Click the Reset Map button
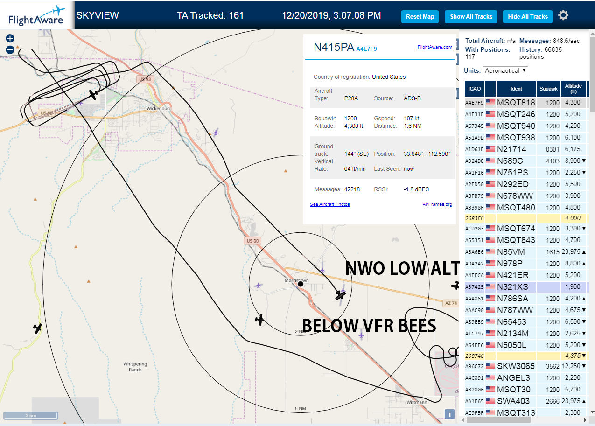Viewport: 595px width, 426px height. pos(420,16)
